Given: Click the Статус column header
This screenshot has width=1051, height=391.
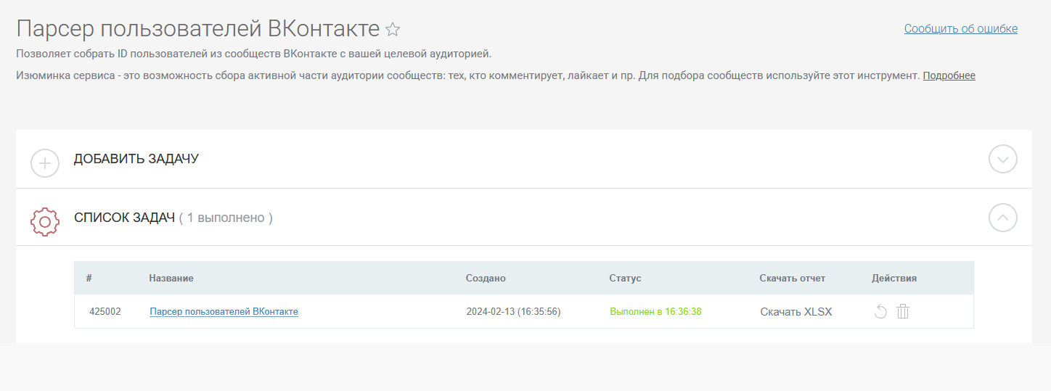Looking at the screenshot, I should point(626,279).
